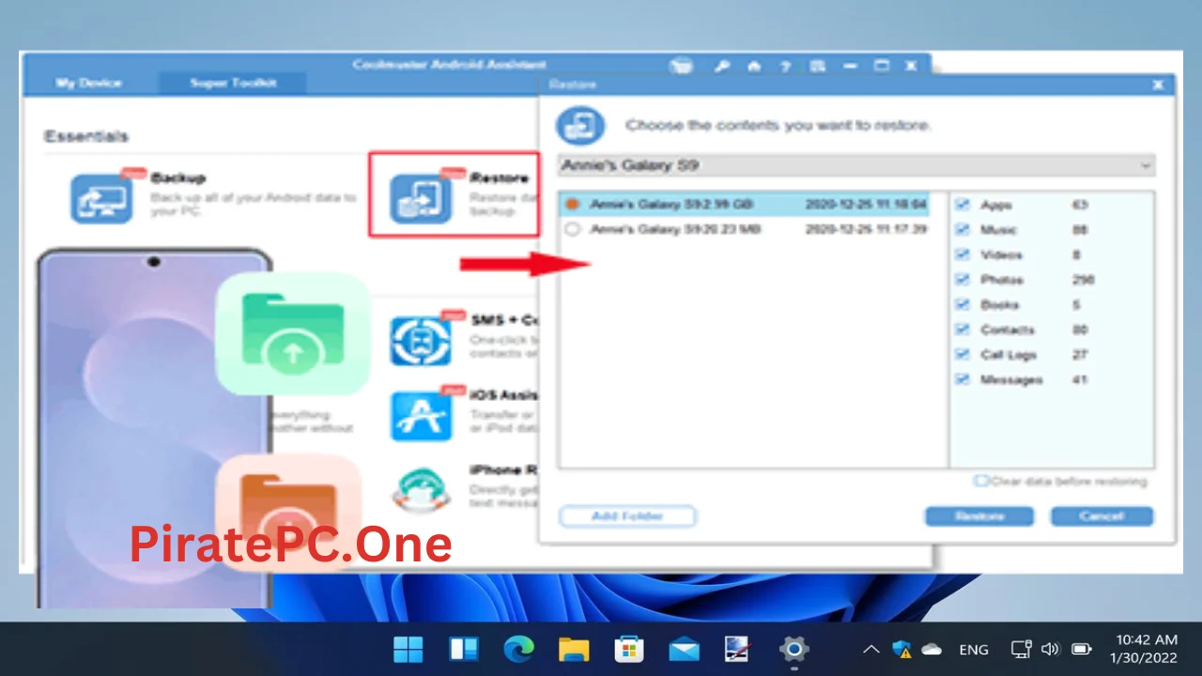The width and height of the screenshot is (1202, 676).
Task: Select the 2.99 GB backup radio button
Action: (x=572, y=204)
